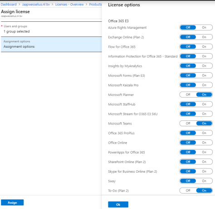This screenshot has height=209, width=215.
Task: Turn on Microsoft StaffHub
Action: [x=204, y=104]
